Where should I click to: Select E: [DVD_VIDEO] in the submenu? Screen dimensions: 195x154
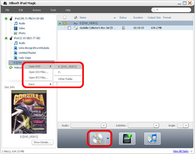click(67, 67)
